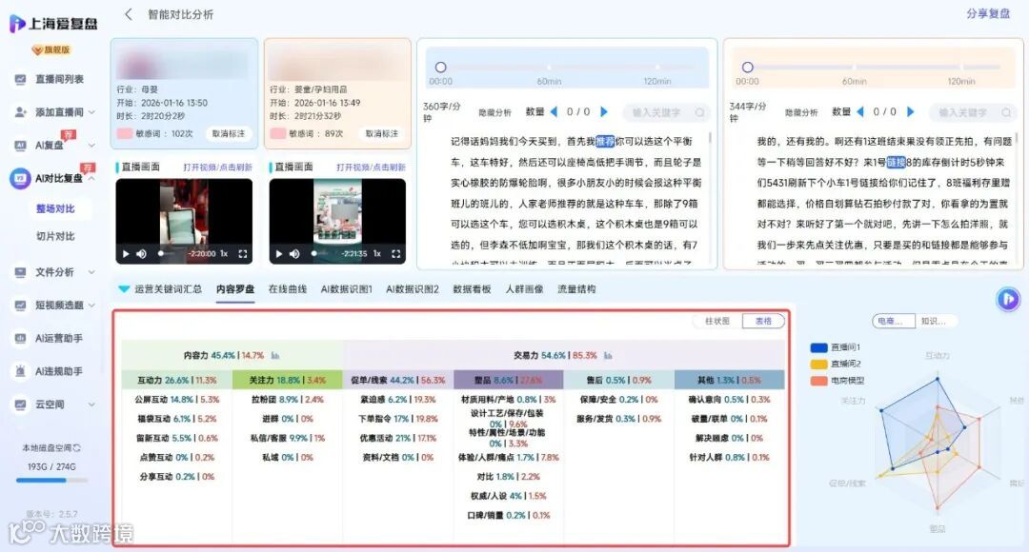Mute the second live stream video
Viewport: 1029px width, 552px height.
click(294, 254)
